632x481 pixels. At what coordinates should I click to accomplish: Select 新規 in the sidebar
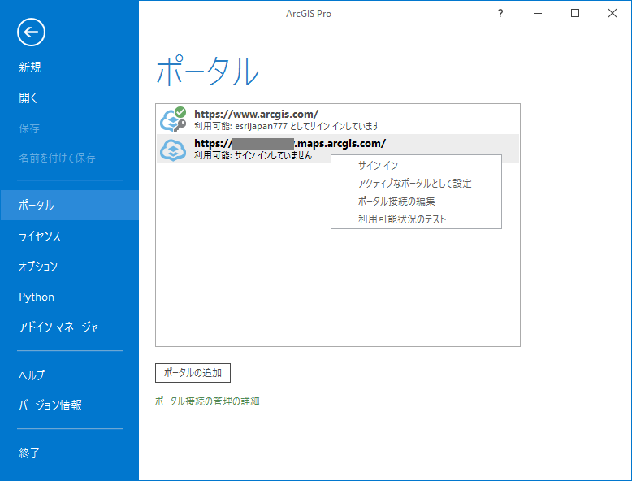pos(30,67)
